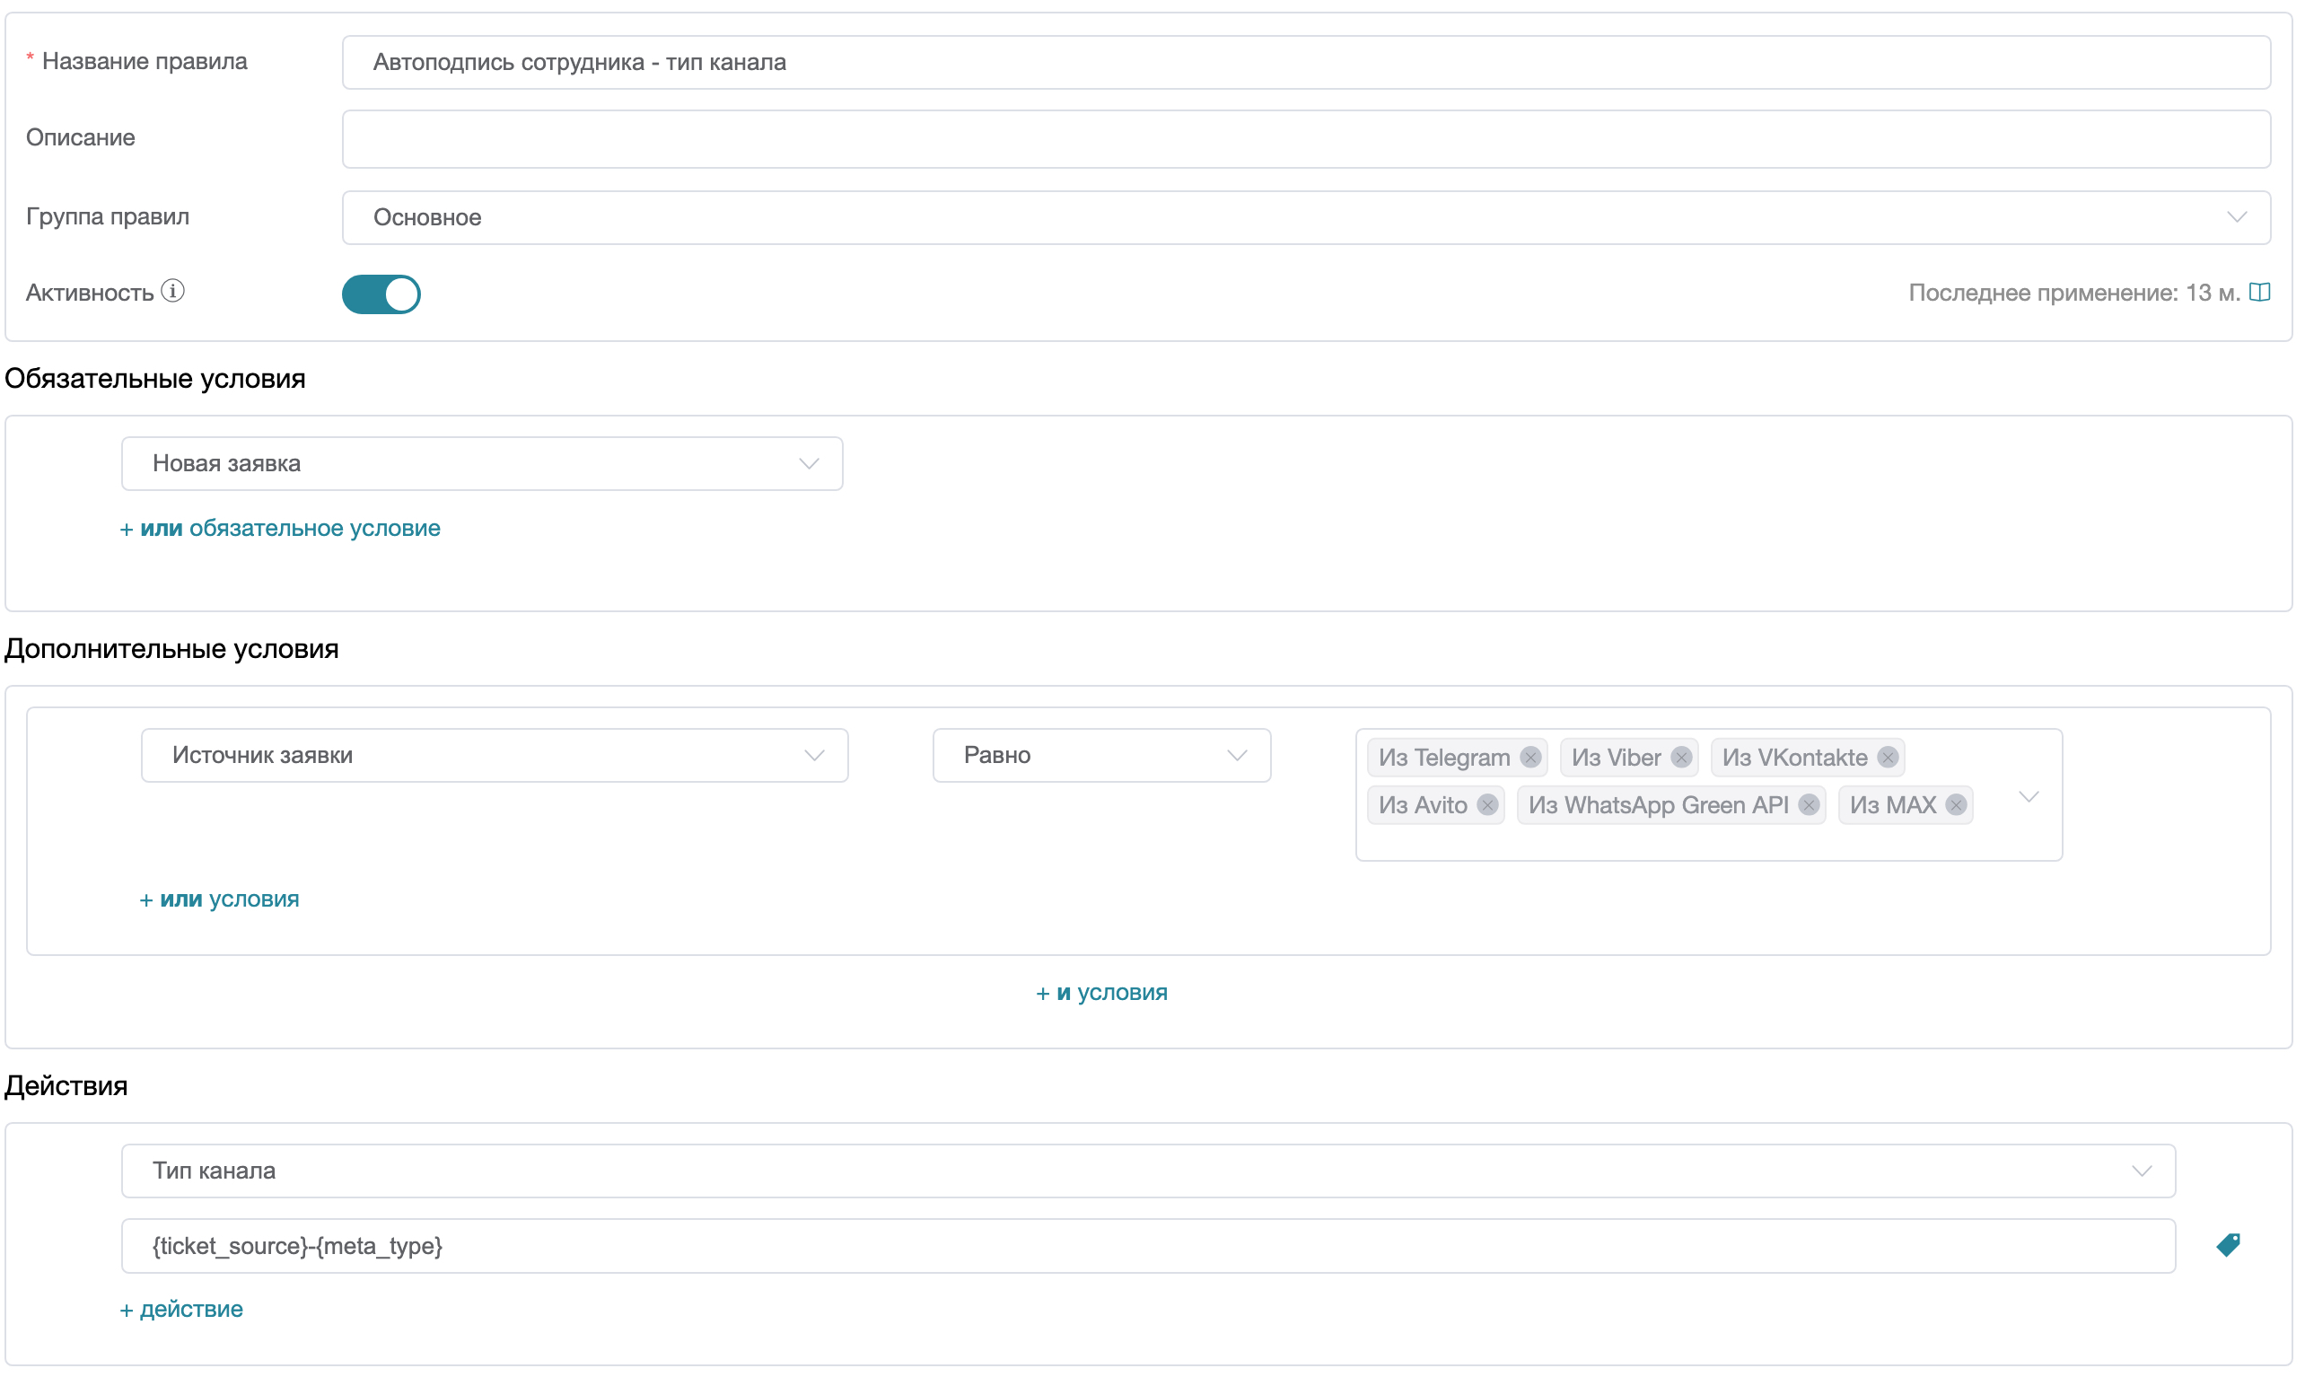Click the + или условия link

pos(219,899)
